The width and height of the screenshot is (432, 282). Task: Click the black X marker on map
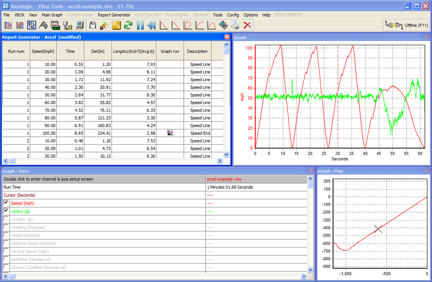pos(378,229)
